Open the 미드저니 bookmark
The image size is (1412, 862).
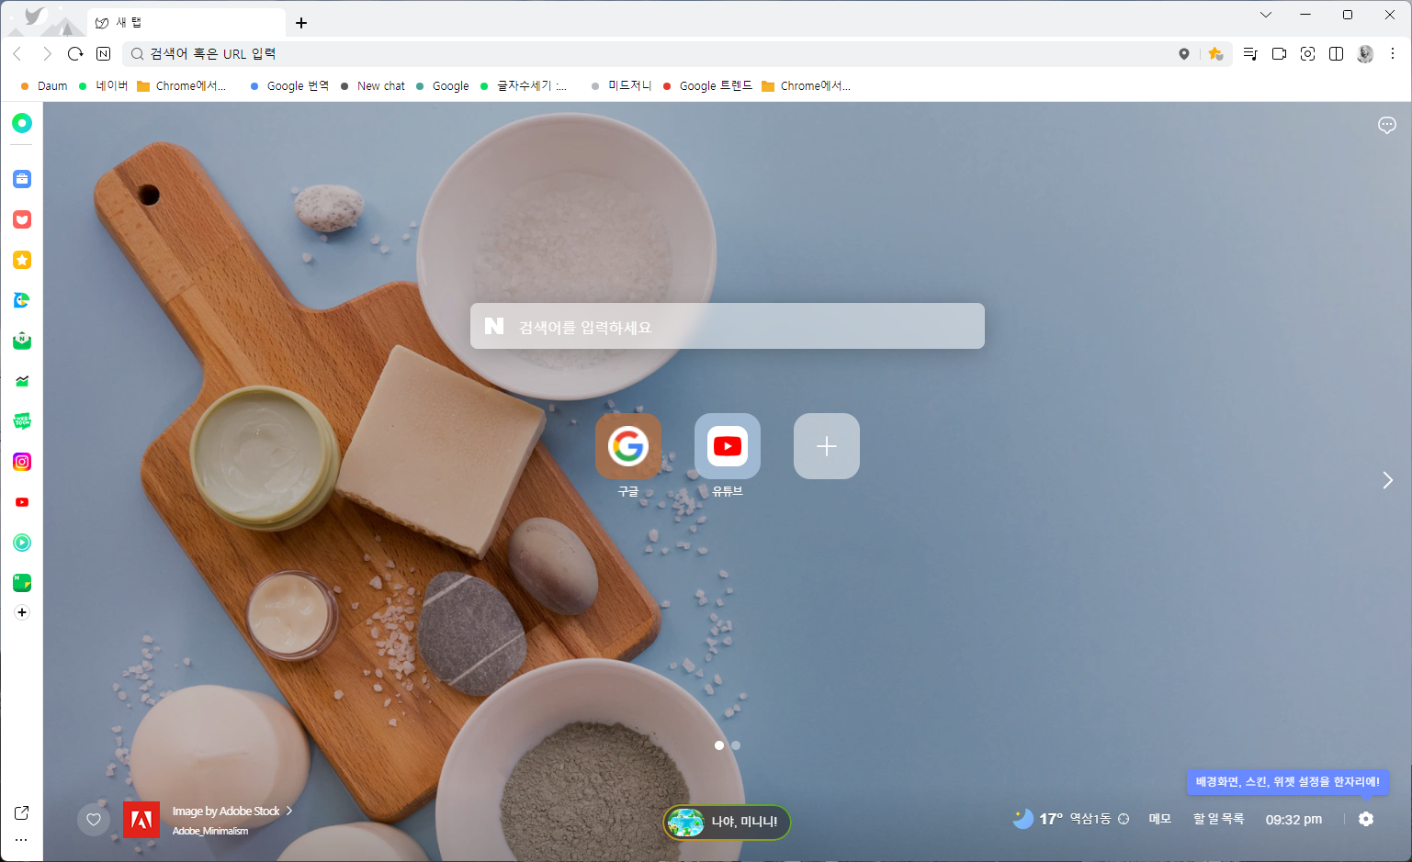(621, 85)
